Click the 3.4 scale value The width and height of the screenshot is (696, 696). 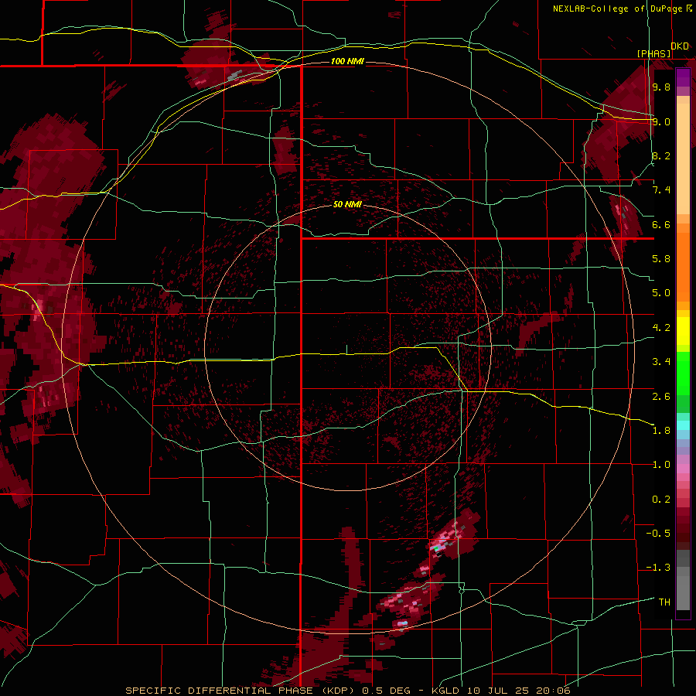[661, 362]
